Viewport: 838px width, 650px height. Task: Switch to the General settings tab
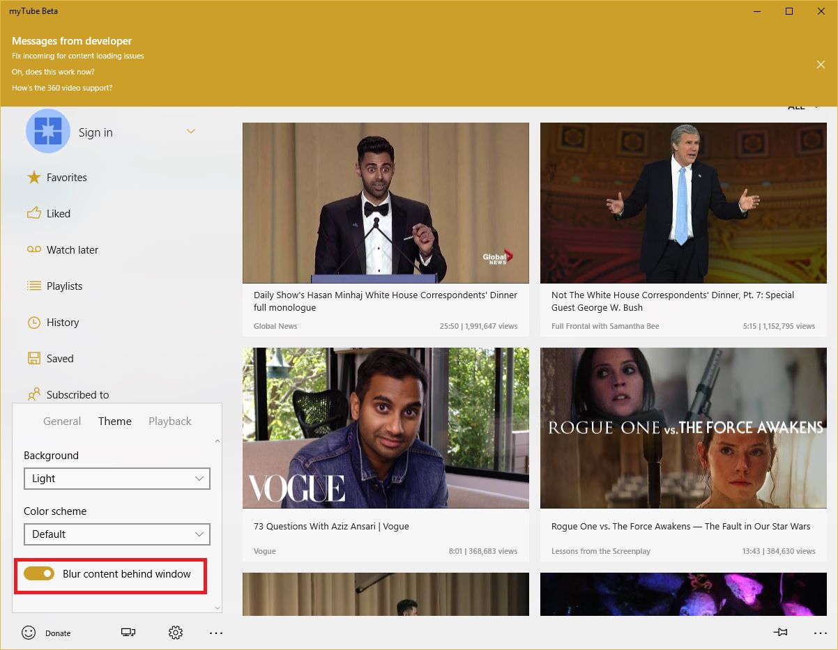[62, 421]
